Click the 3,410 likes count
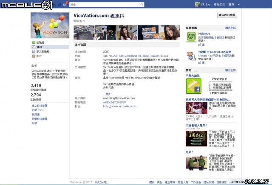 pos(36,85)
